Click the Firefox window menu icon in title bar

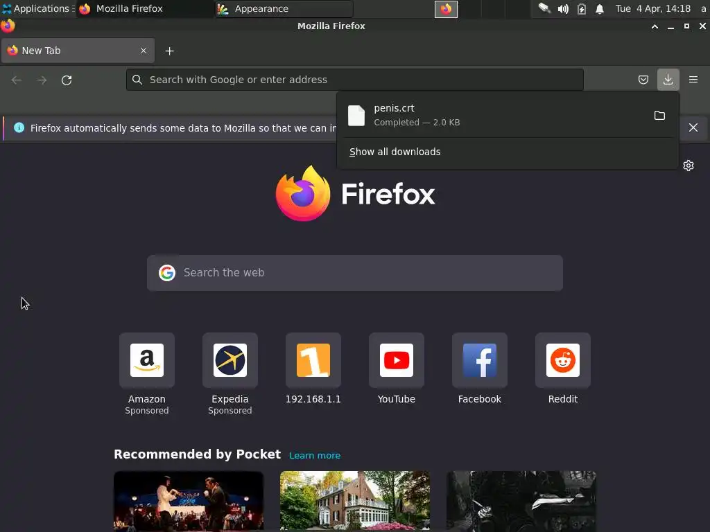pos(8,26)
